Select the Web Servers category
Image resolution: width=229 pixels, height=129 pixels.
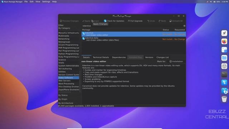[x=64, y=81]
